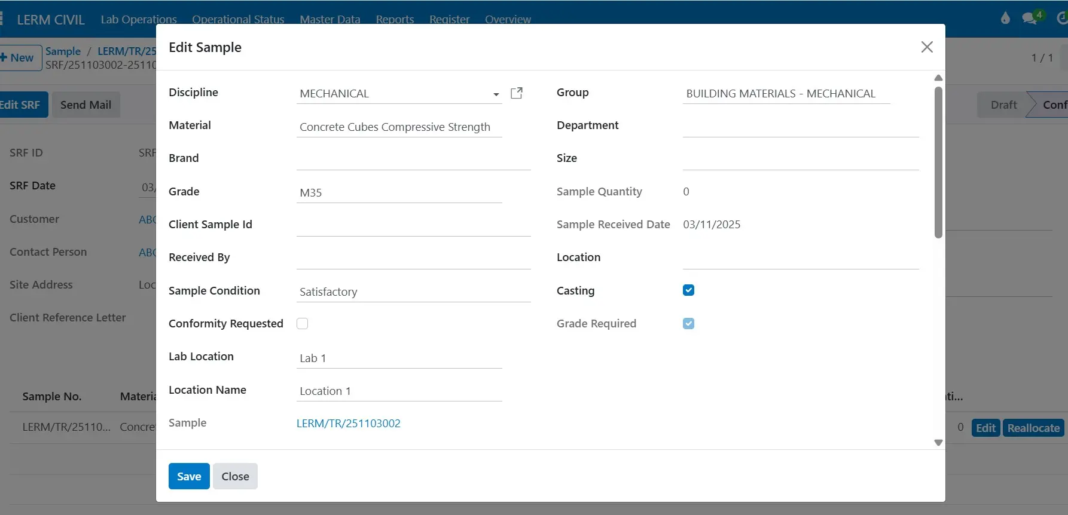Open the apps grid menu icon
1068x515 pixels.
(2, 19)
